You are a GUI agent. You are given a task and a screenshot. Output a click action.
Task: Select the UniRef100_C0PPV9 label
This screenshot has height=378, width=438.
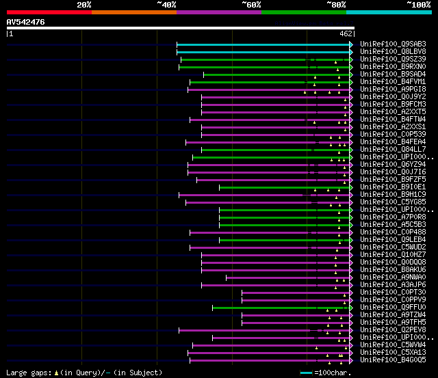click(x=393, y=300)
